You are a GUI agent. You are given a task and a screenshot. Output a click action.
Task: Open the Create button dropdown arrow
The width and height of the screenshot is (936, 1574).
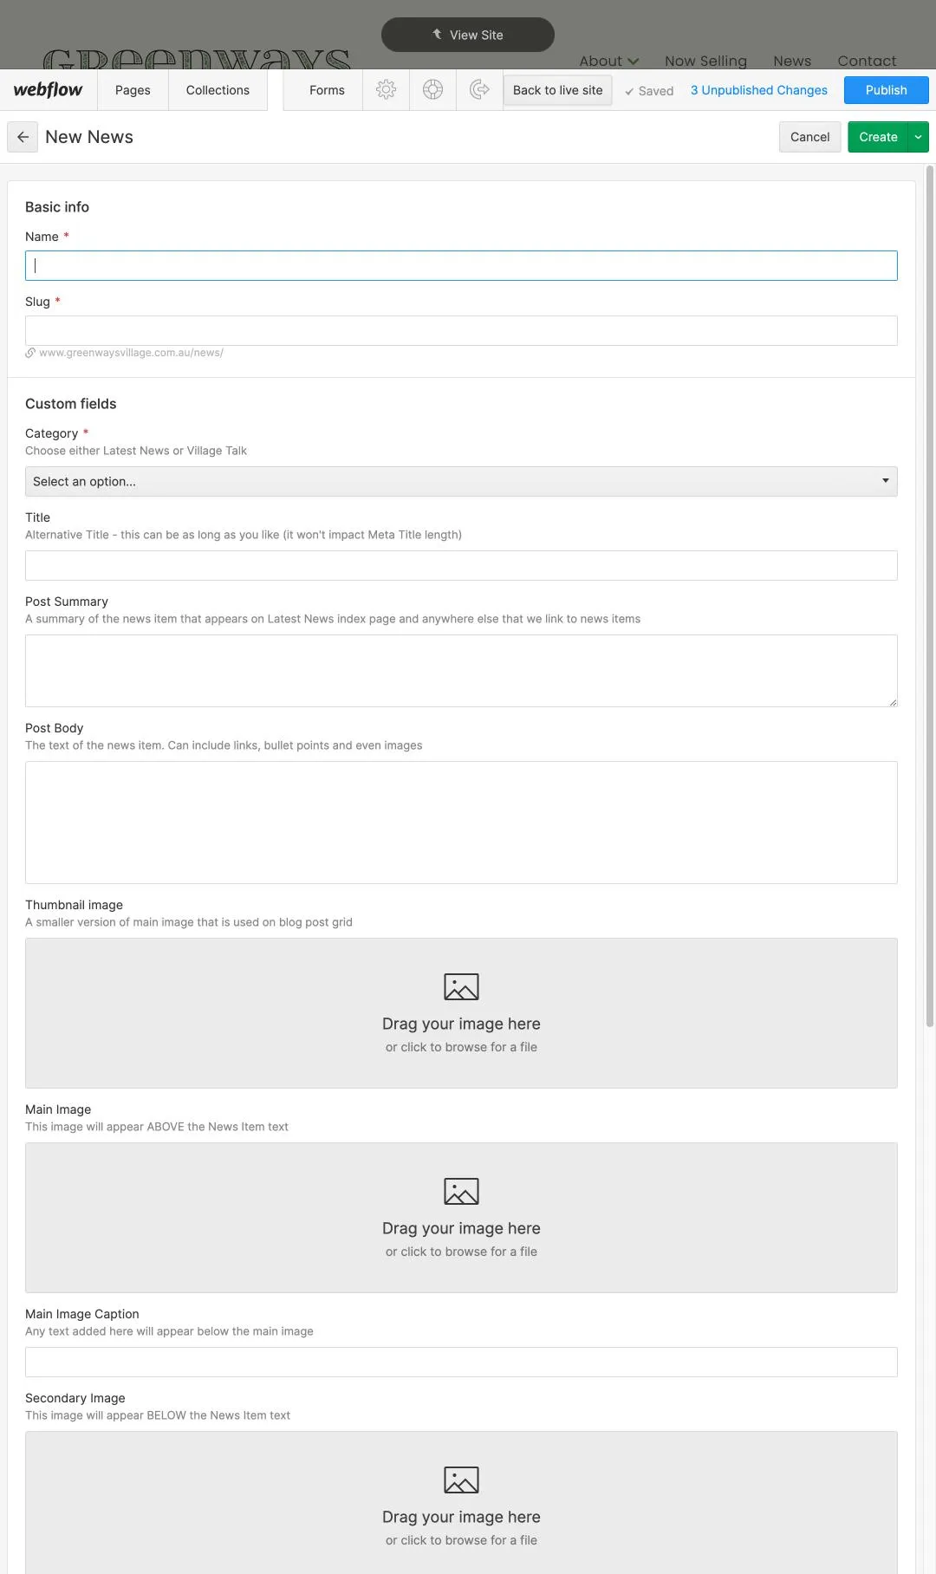918,137
